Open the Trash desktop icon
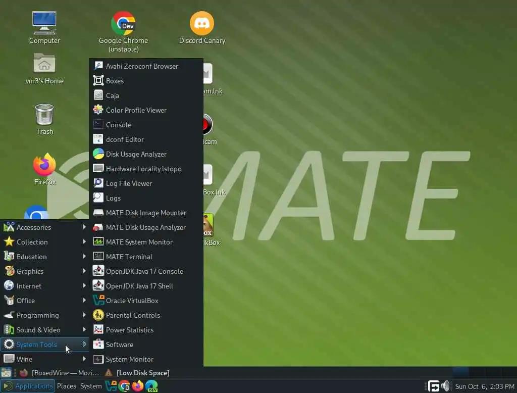 (44, 119)
